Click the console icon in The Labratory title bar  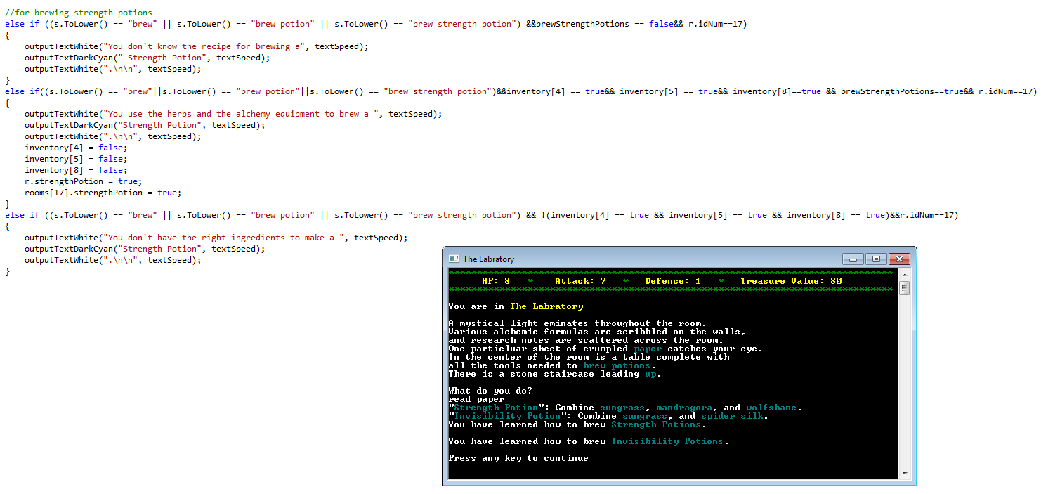[454, 259]
